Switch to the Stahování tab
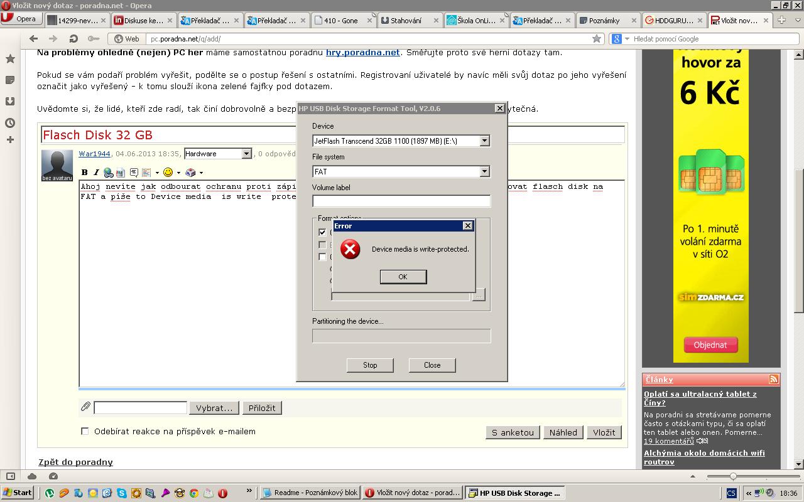Viewport: 804px width, 502px height. [409, 20]
